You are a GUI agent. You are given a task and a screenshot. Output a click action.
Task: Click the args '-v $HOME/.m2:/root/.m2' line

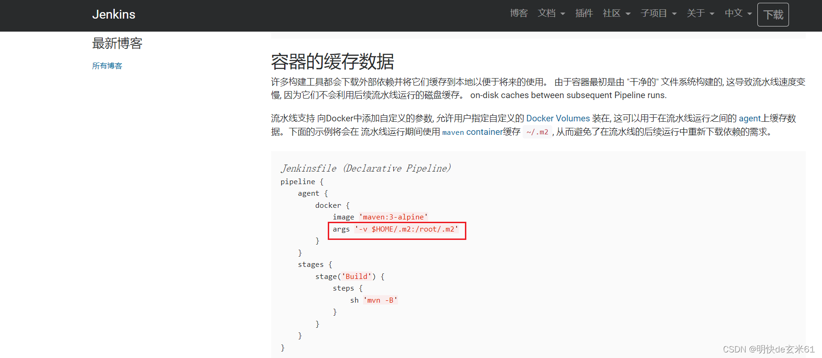coord(396,229)
